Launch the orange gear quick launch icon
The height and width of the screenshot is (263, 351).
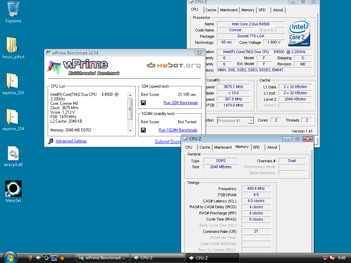click(x=62, y=258)
